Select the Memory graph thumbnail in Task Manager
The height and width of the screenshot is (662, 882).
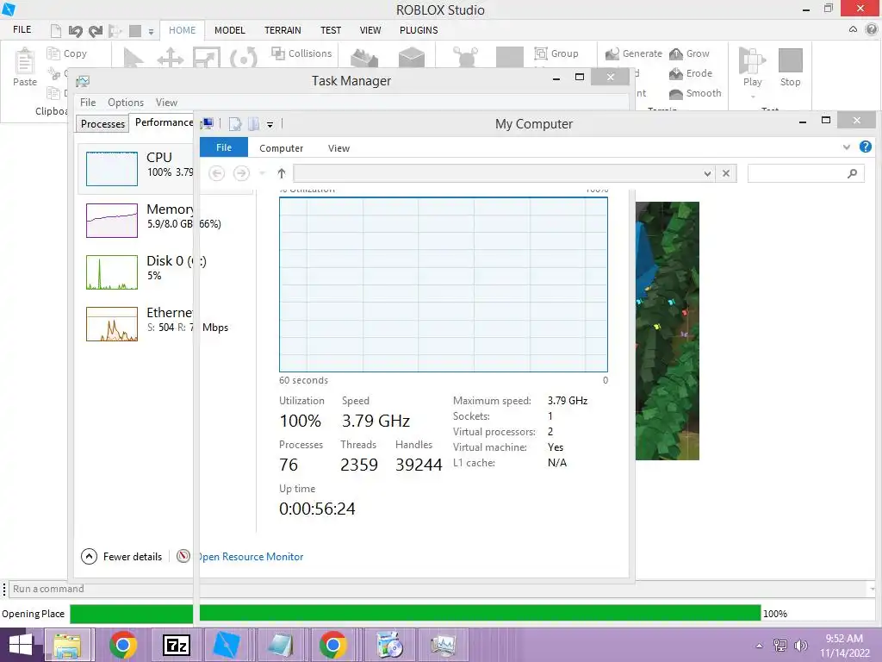pos(112,220)
